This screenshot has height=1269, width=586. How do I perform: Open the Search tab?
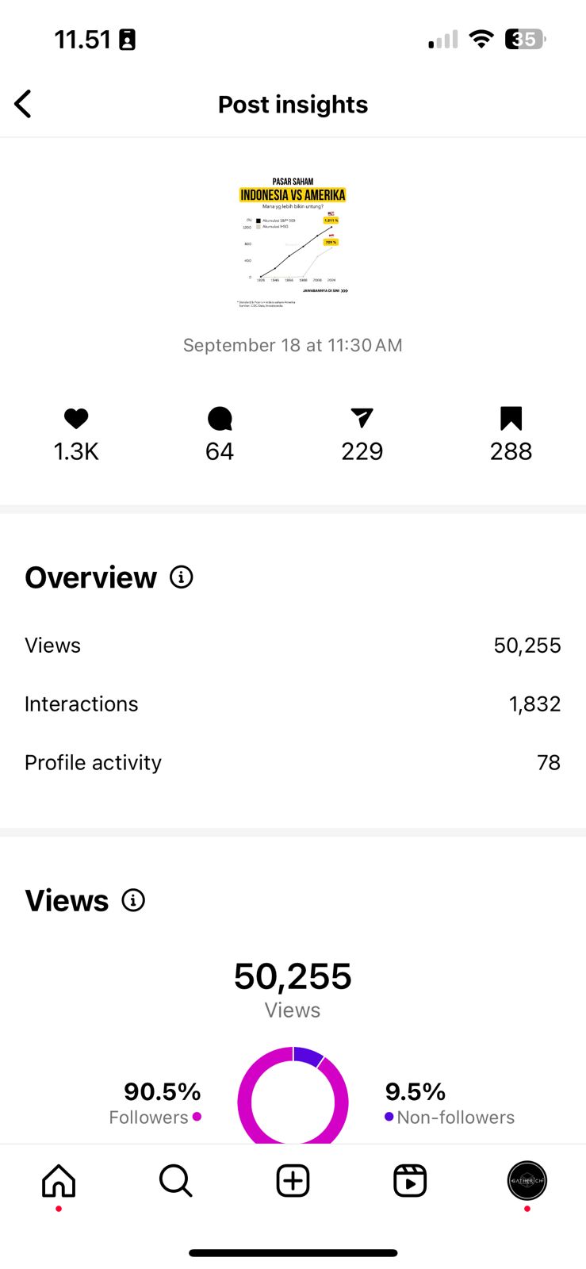175,1181
